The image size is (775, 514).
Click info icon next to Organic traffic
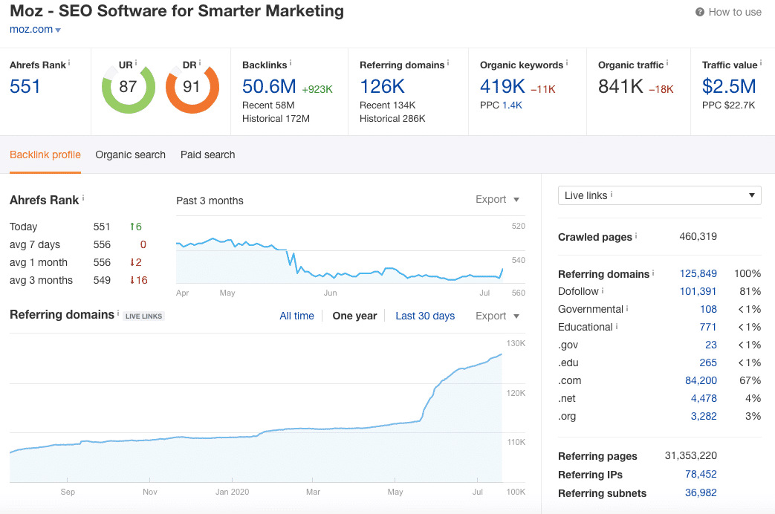[667, 63]
